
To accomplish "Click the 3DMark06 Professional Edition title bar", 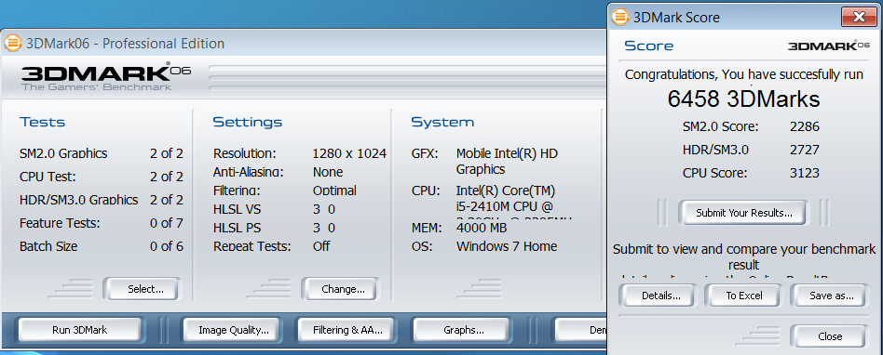I will click(x=304, y=44).
